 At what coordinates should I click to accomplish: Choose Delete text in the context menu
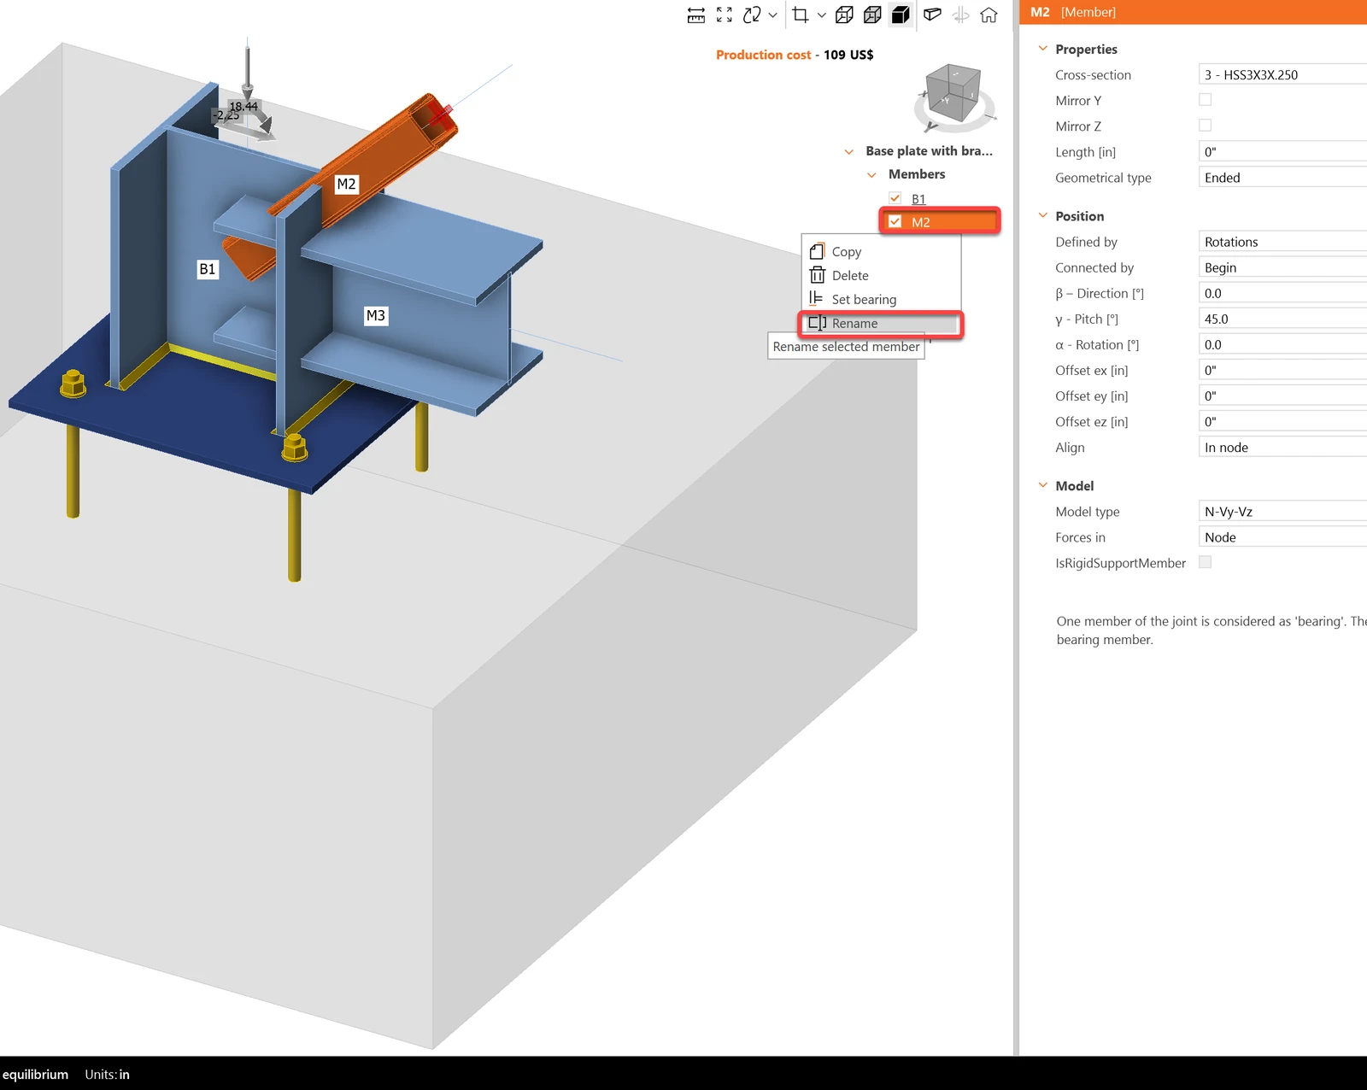tap(850, 275)
